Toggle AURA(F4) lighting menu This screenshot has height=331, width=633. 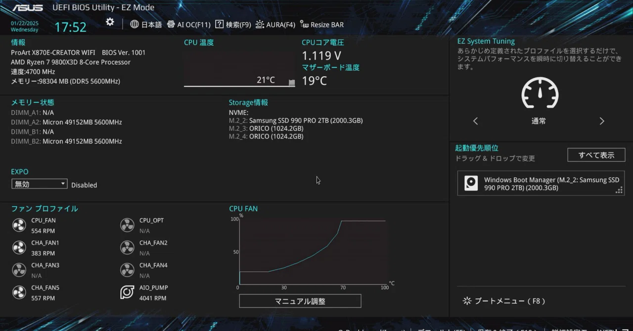click(x=275, y=25)
